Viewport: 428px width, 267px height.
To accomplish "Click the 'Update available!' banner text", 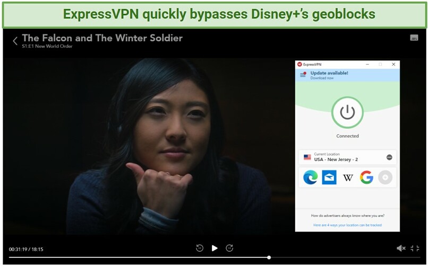I will (x=329, y=73).
